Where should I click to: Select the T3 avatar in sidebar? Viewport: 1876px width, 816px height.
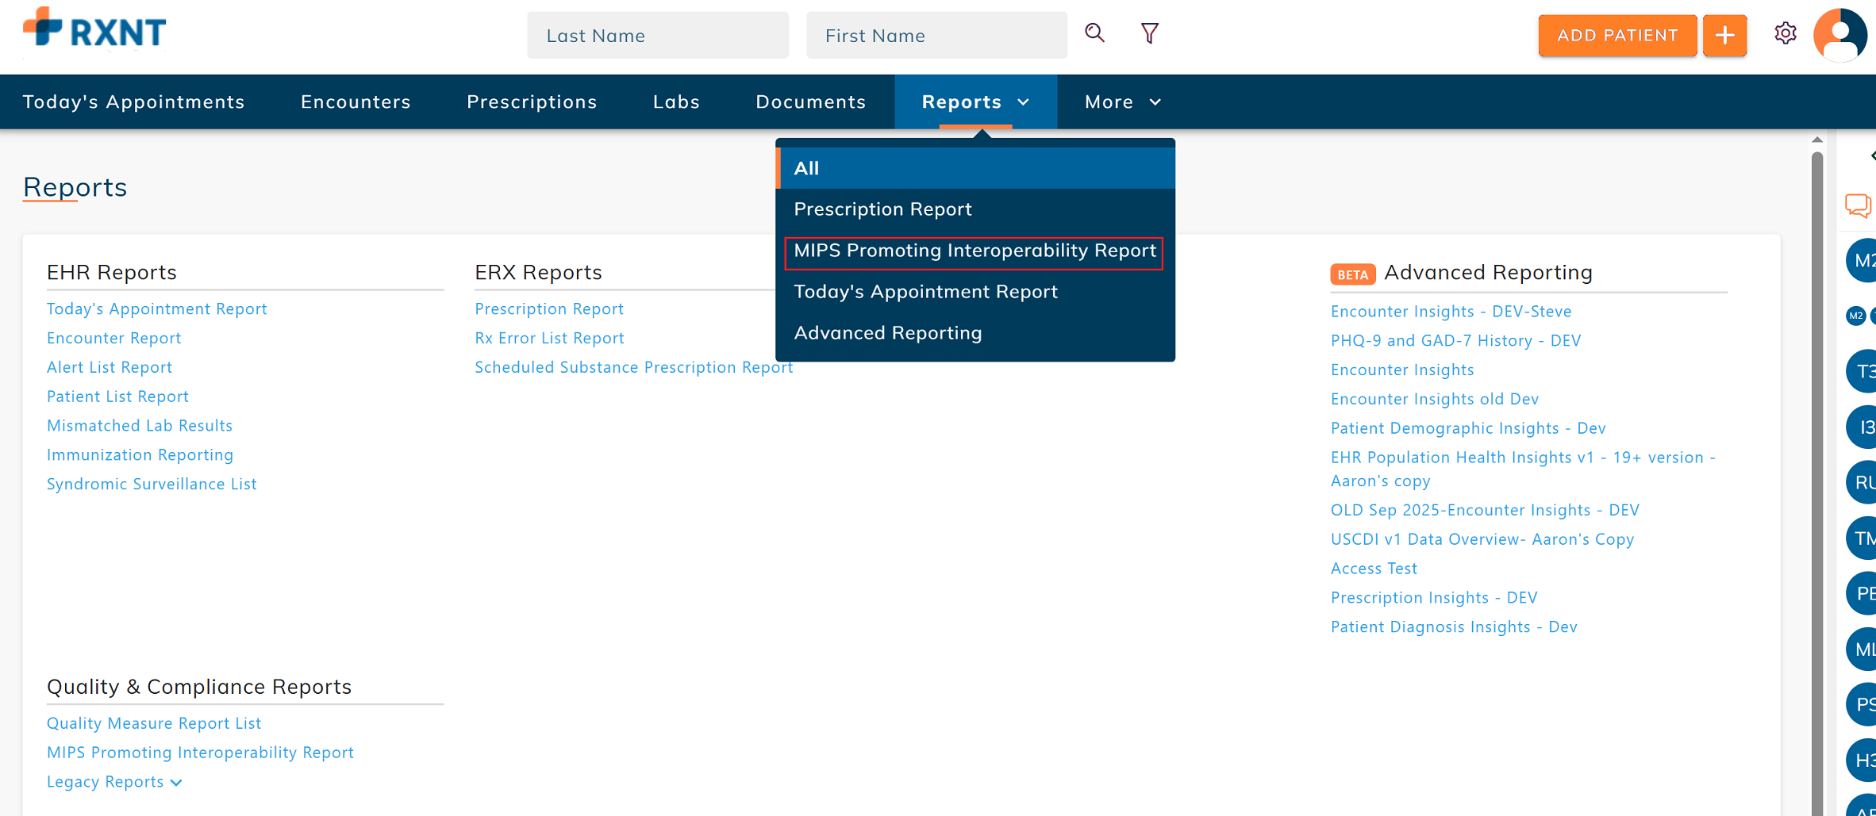[1862, 371]
